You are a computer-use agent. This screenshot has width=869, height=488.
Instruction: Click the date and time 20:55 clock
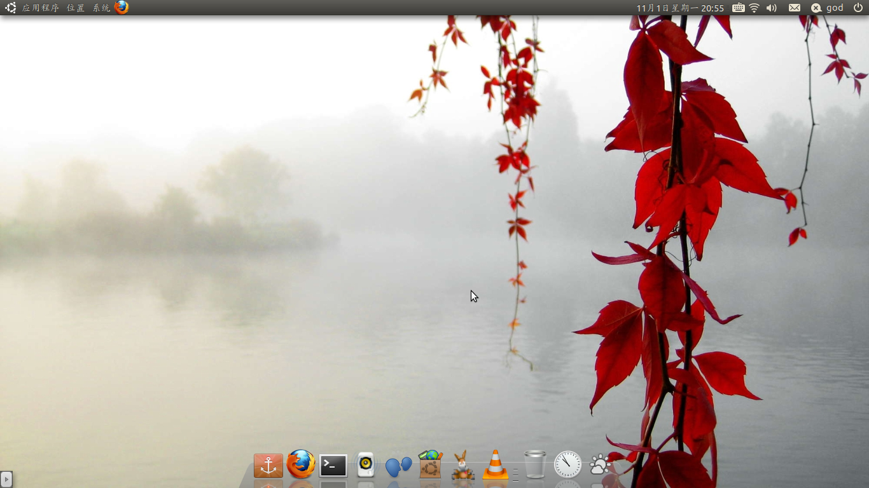[x=680, y=8]
